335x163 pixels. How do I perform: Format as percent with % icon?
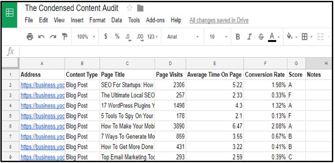[x=117, y=37]
